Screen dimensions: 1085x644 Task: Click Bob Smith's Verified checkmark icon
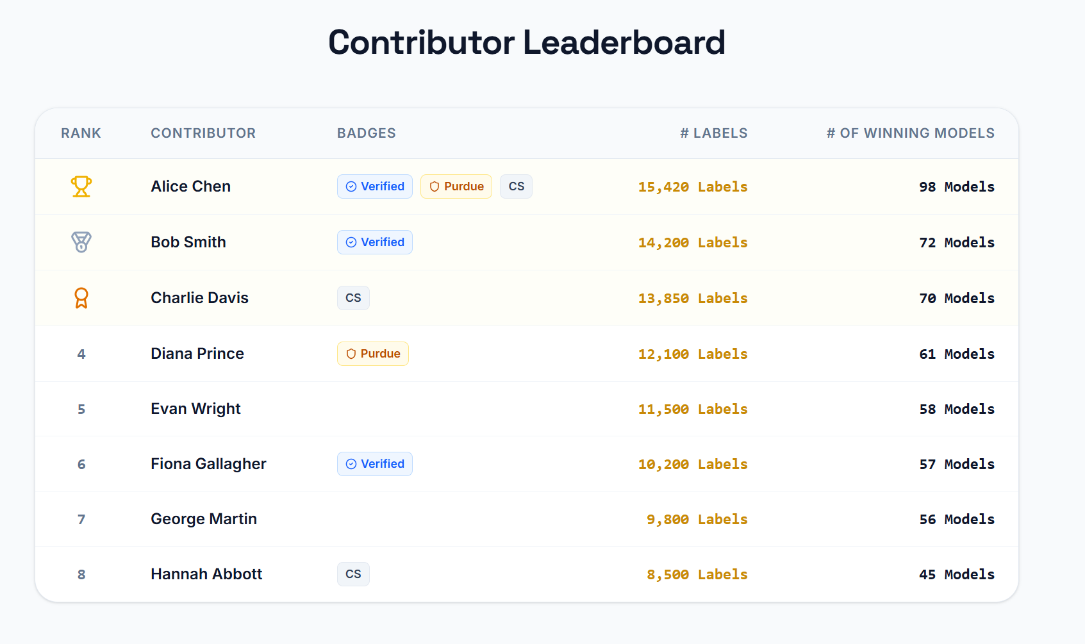tap(351, 242)
